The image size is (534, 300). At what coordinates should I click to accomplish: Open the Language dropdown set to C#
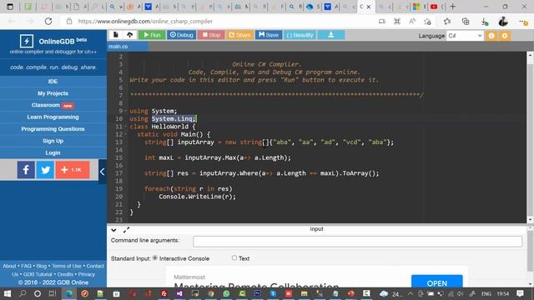tap(465, 36)
